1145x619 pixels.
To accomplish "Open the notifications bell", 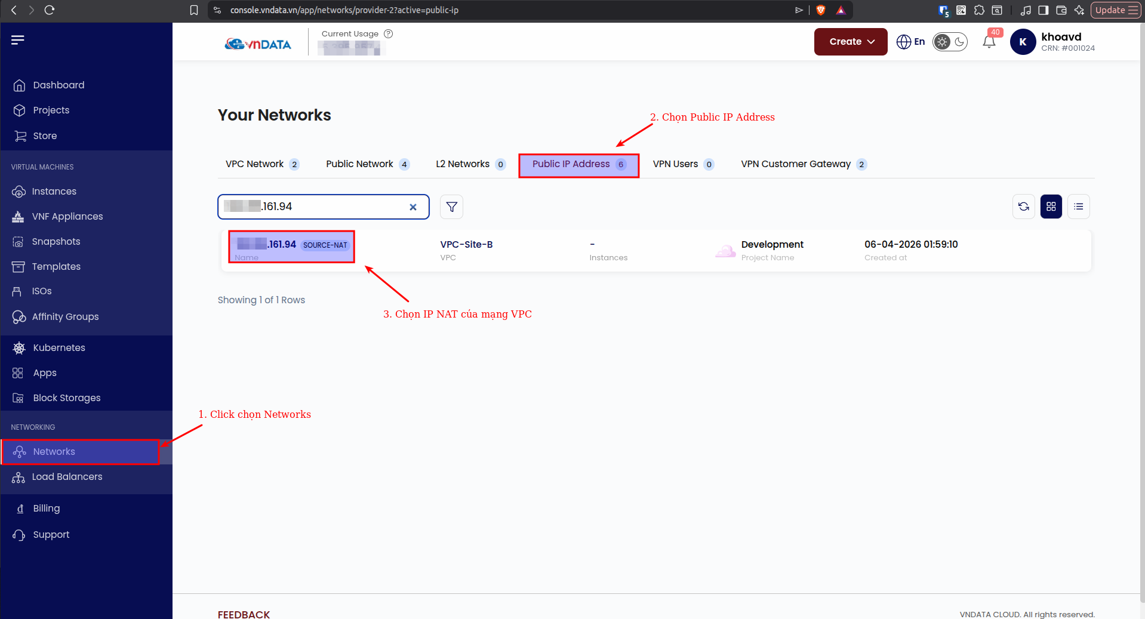I will (989, 42).
